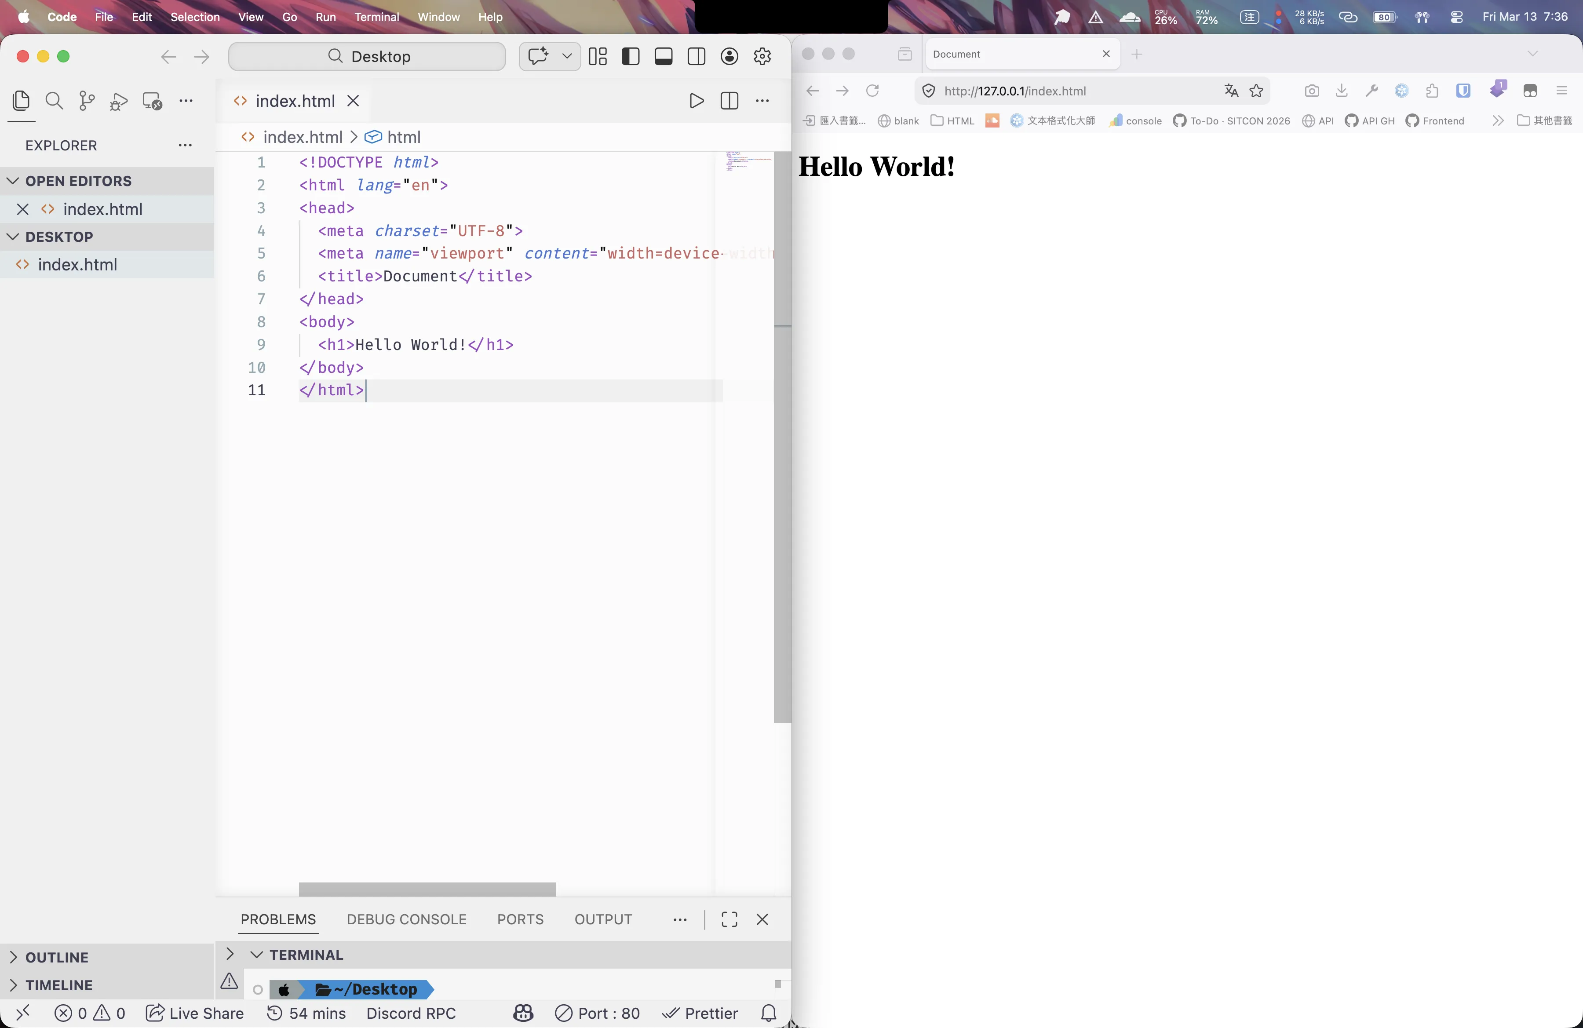Start a Live Share session

click(194, 1013)
